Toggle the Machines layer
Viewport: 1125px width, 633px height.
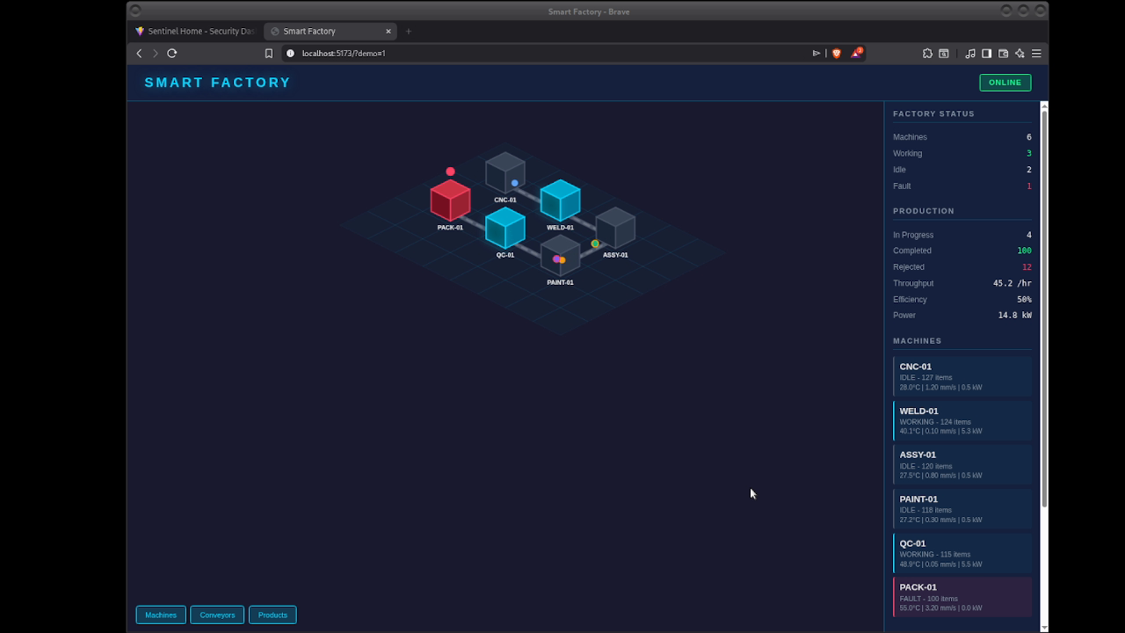[x=160, y=615]
